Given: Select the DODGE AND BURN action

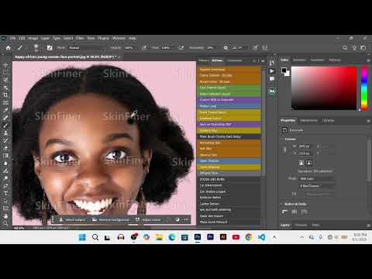Looking at the screenshot, I should [x=229, y=179].
